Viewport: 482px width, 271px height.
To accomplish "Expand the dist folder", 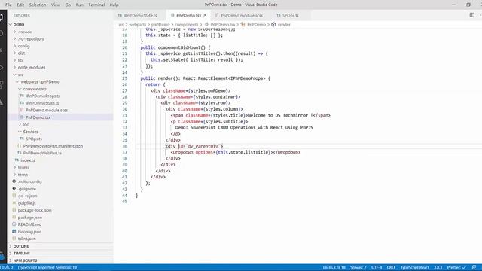I will click(21, 53).
